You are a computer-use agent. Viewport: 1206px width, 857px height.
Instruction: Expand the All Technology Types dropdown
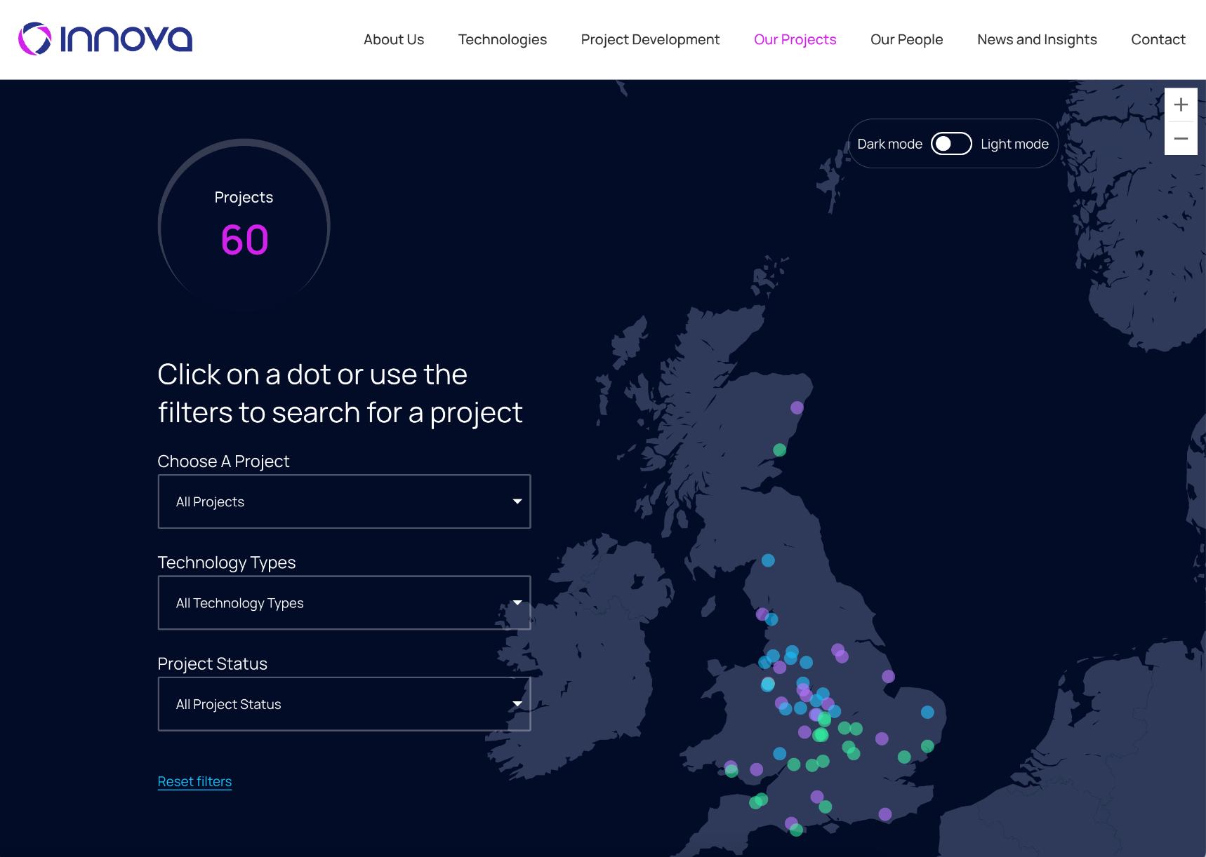[x=344, y=603]
